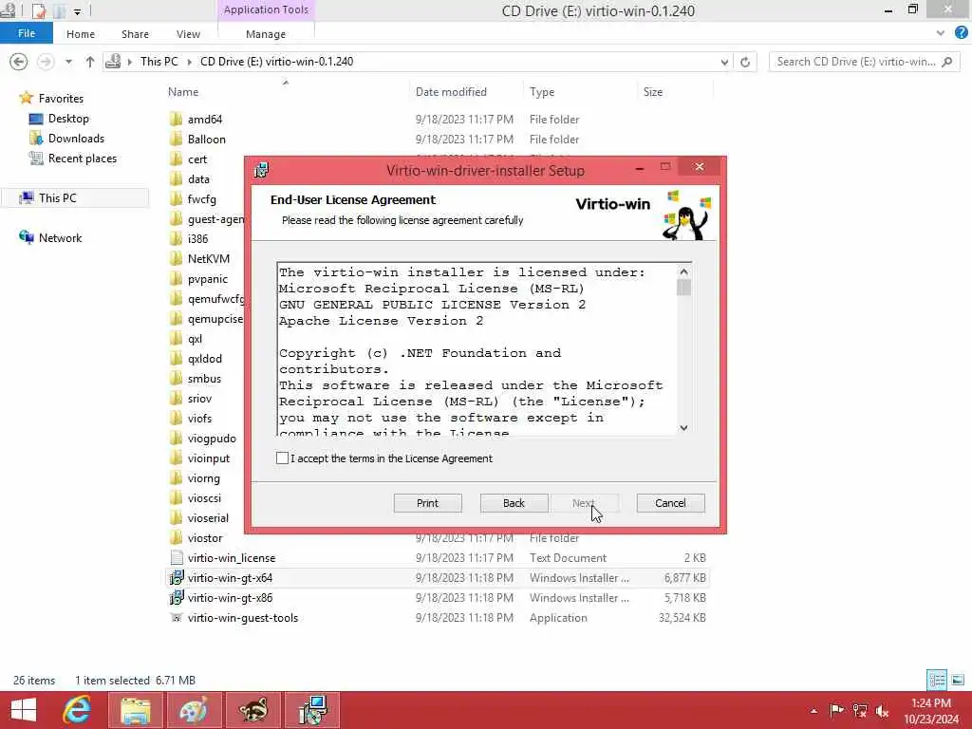
Task: Select the cert folder
Action: click(x=197, y=159)
